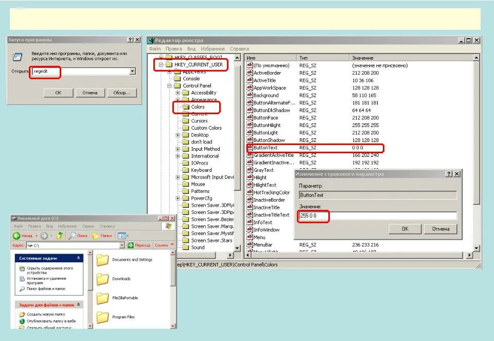The height and width of the screenshot is (341, 494).
Task: Open the Documents and Settings folder
Action: pyautogui.click(x=125, y=260)
